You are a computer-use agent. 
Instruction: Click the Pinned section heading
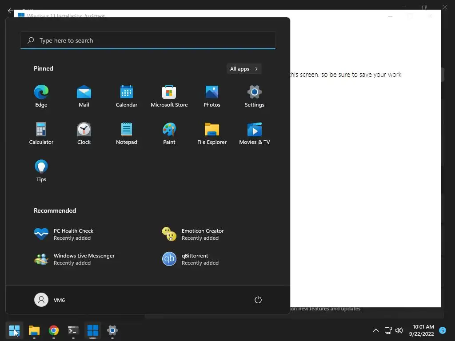coord(44,68)
